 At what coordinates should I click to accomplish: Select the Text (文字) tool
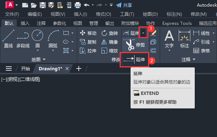(x=169, y=39)
